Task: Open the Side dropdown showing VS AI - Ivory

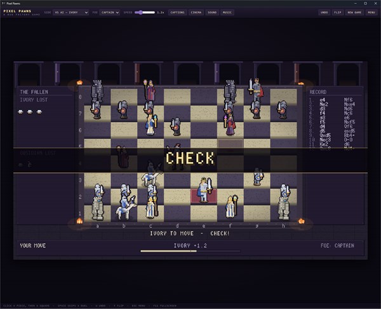Action: coord(70,13)
